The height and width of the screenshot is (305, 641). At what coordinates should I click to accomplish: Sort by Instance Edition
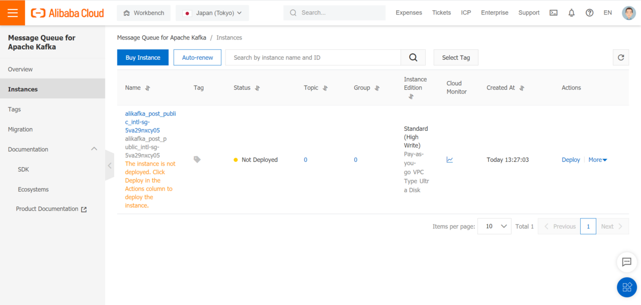click(411, 97)
